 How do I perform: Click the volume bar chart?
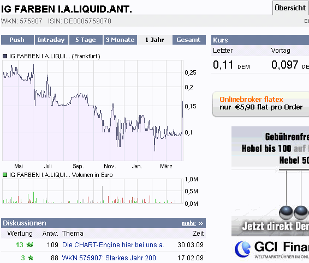93,191
